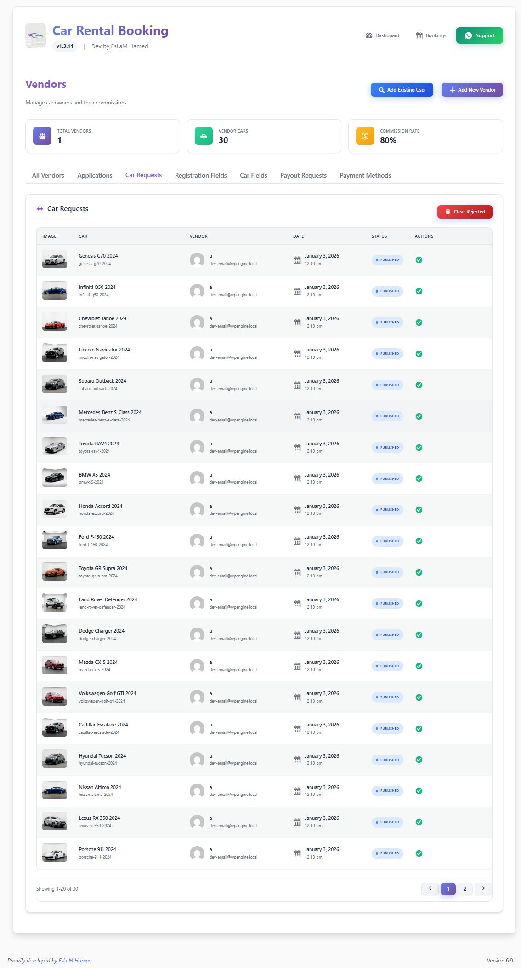Open the Registration Fields tab

click(x=201, y=175)
